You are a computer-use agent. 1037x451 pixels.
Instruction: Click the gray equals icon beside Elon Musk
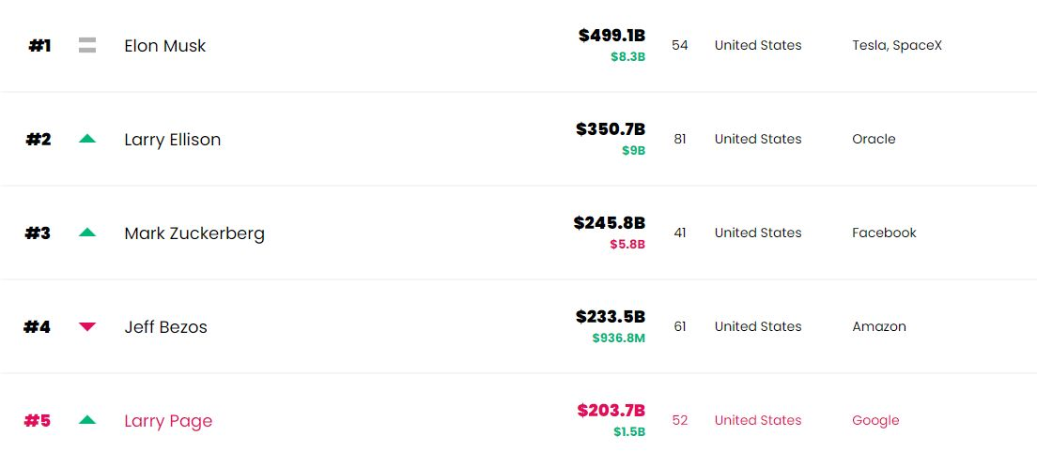click(x=87, y=45)
